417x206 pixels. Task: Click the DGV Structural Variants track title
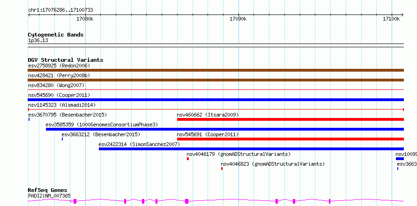pos(66,60)
